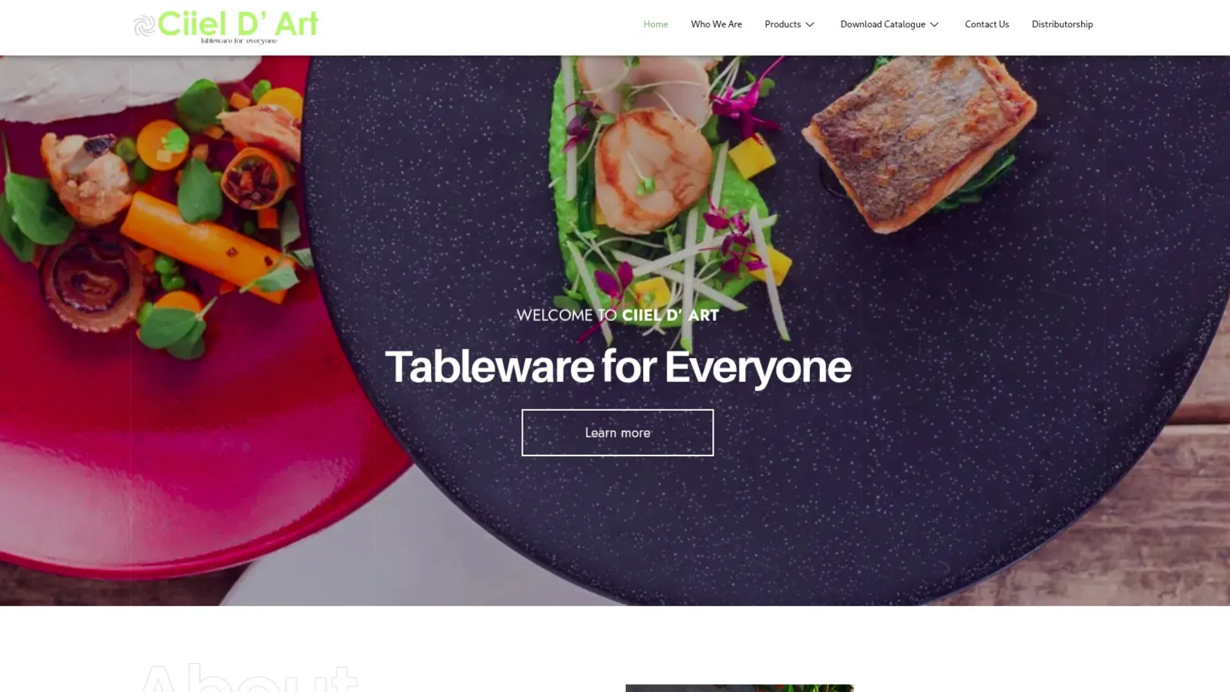Image resolution: width=1230 pixels, height=692 pixels.
Task: Click the Tableware for Everyone headline
Action: (618, 367)
